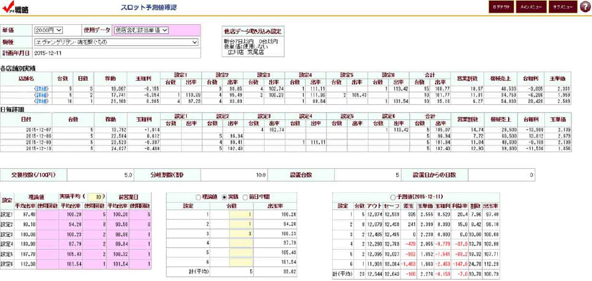This screenshot has width=592, height=281.
Task: Select the 理論値 radio button
Action: [x=198, y=197]
